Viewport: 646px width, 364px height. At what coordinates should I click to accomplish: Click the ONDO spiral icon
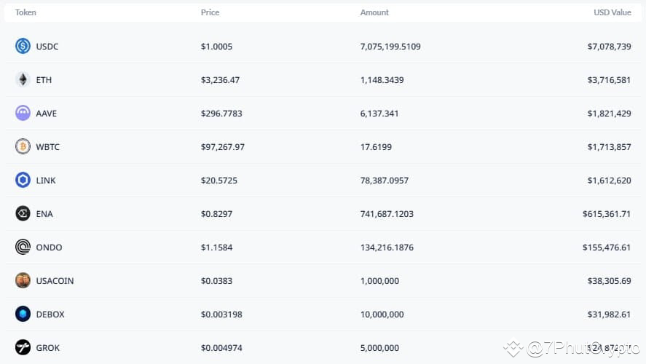coord(23,247)
